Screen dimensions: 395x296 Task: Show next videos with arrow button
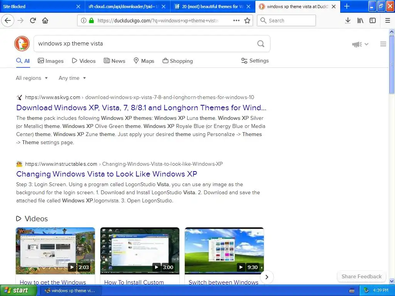click(267, 277)
